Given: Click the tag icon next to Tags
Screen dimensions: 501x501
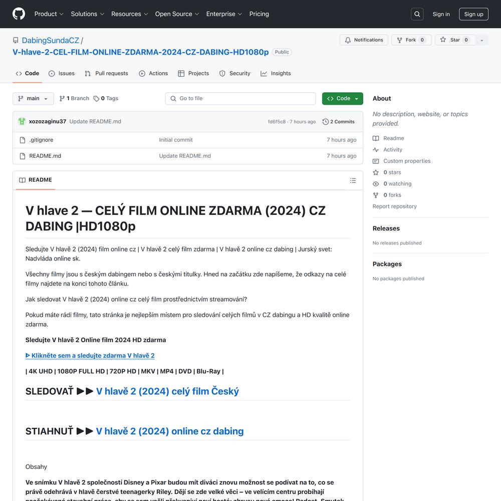Looking at the screenshot, I should tap(96, 98).
